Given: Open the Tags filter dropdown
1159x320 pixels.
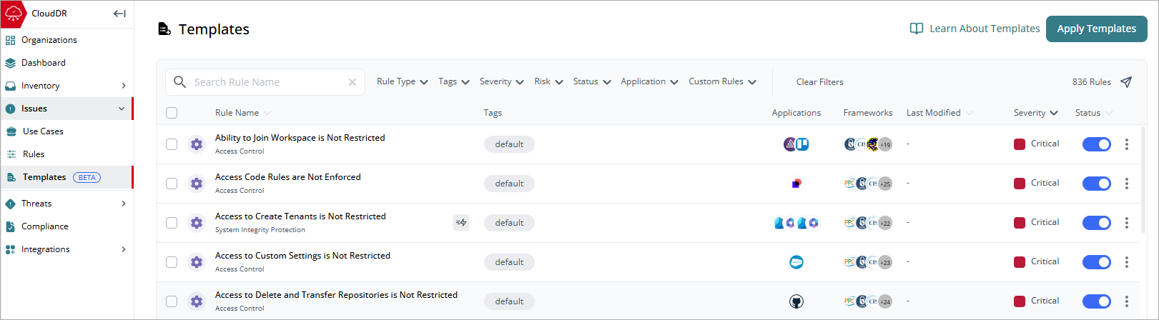Looking at the screenshot, I should [x=454, y=81].
